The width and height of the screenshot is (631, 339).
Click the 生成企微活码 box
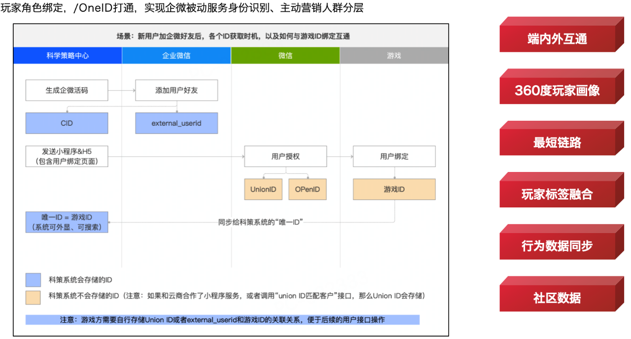tap(67, 90)
